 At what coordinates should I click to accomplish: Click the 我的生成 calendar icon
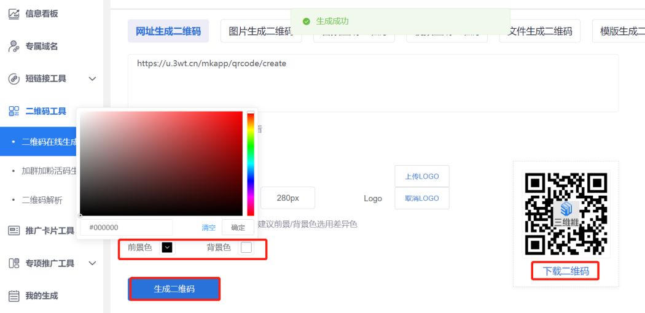pyautogui.click(x=14, y=295)
